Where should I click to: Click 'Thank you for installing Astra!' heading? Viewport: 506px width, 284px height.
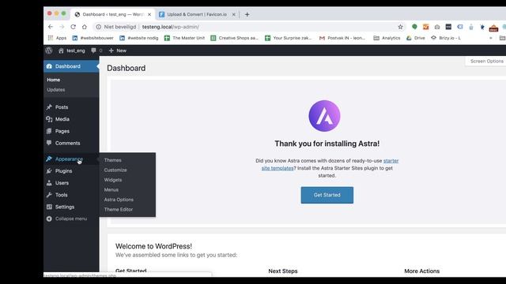point(327,144)
